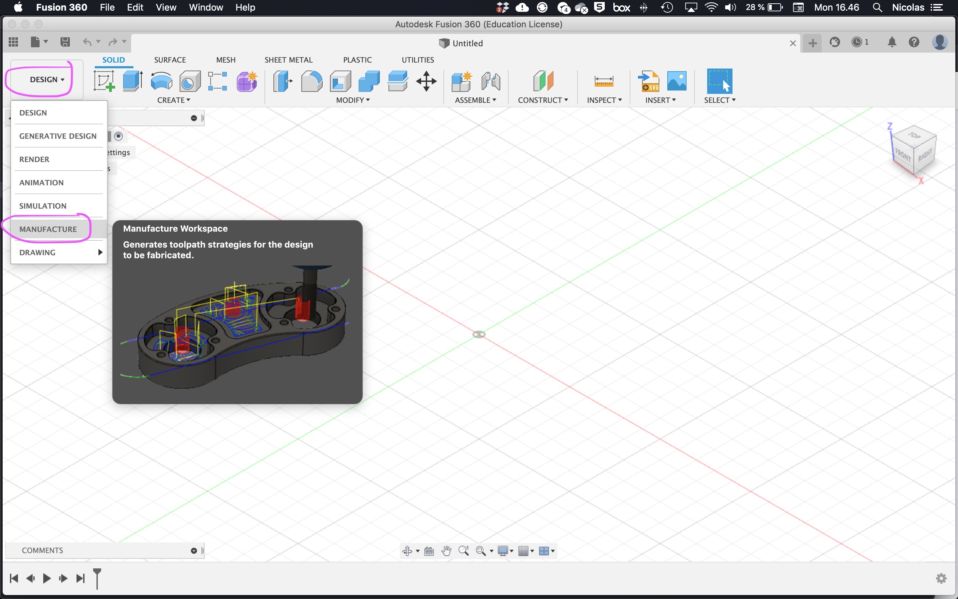The width and height of the screenshot is (958, 599).
Task: Switch to the MESH tab
Action: point(226,60)
